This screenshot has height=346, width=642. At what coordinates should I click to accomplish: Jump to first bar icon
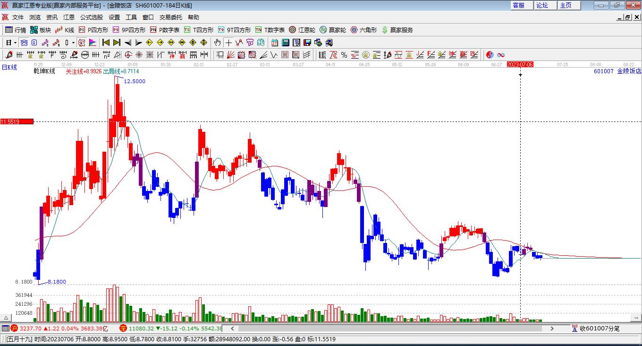coord(106,43)
